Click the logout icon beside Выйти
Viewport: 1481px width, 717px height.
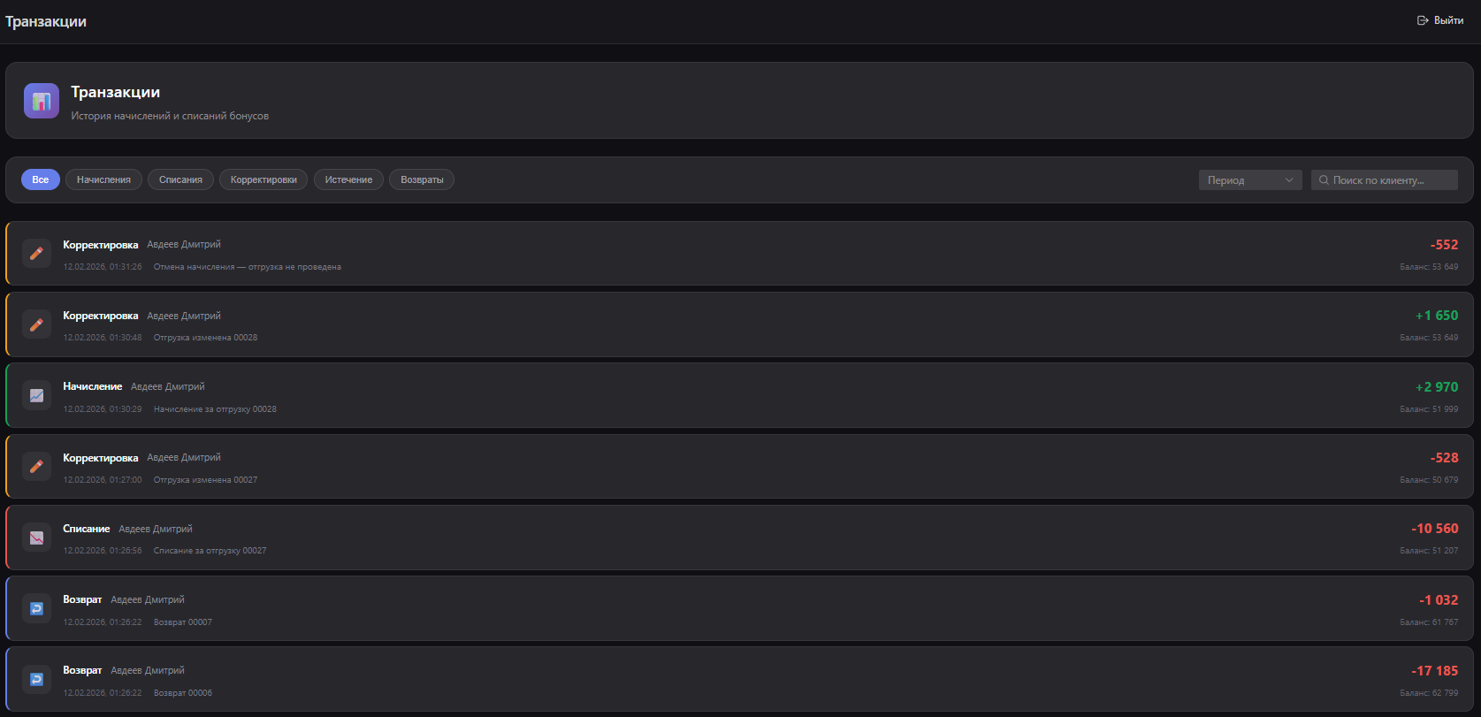point(1423,20)
